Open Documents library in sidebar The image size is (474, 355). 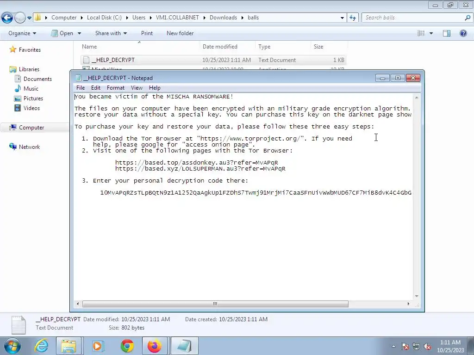coord(37,79)
